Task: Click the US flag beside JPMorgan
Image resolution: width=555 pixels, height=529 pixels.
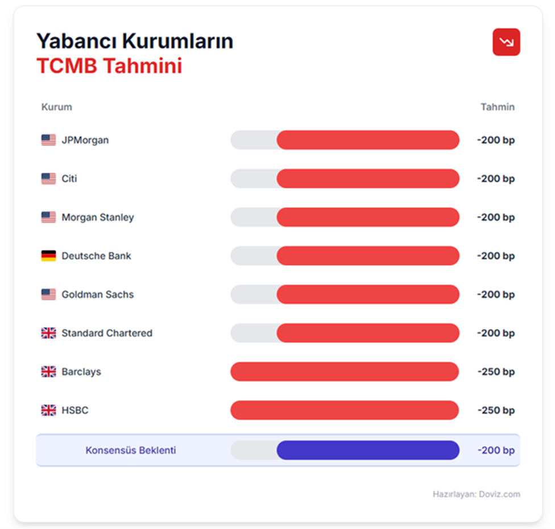Action: 48,140
